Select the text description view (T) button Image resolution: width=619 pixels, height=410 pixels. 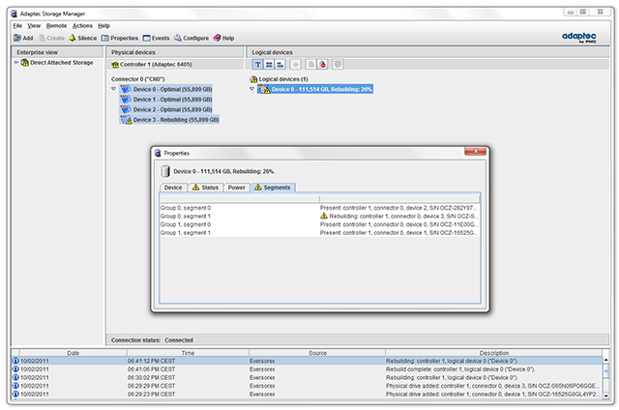pyautogui.click(x=257, y=65)
